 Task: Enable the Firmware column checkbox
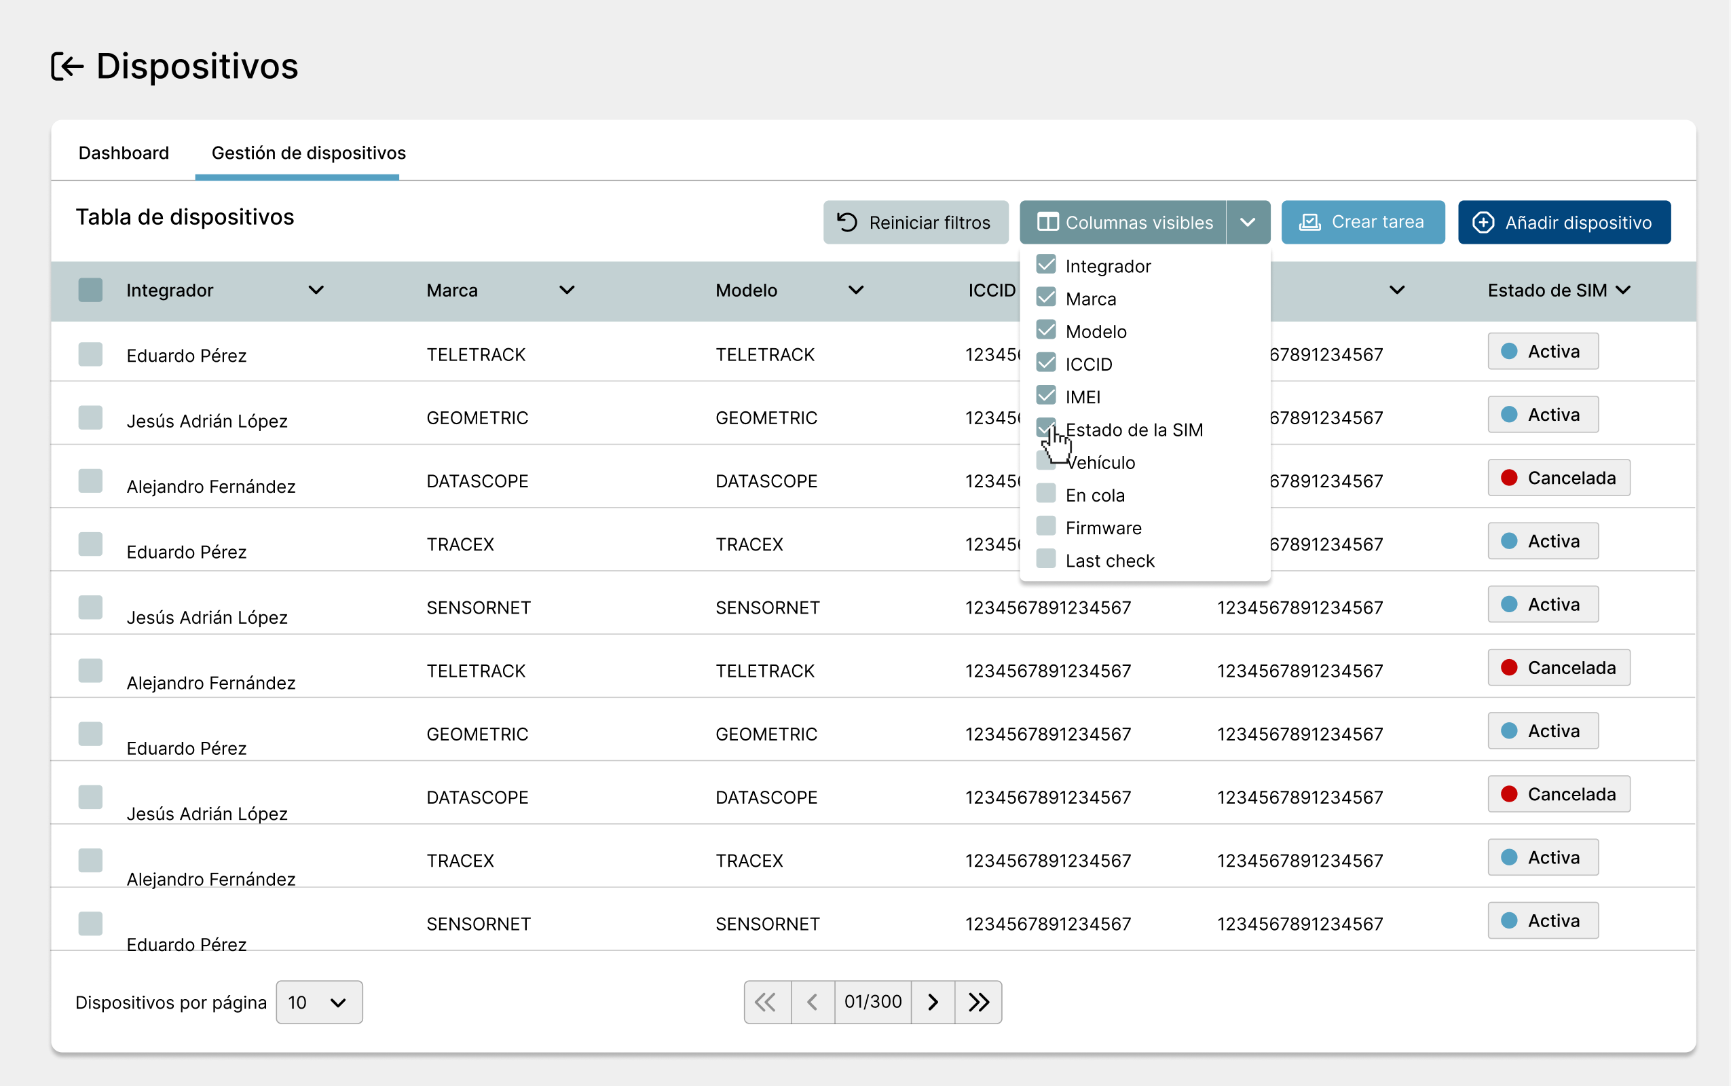tap(1047, 527)
